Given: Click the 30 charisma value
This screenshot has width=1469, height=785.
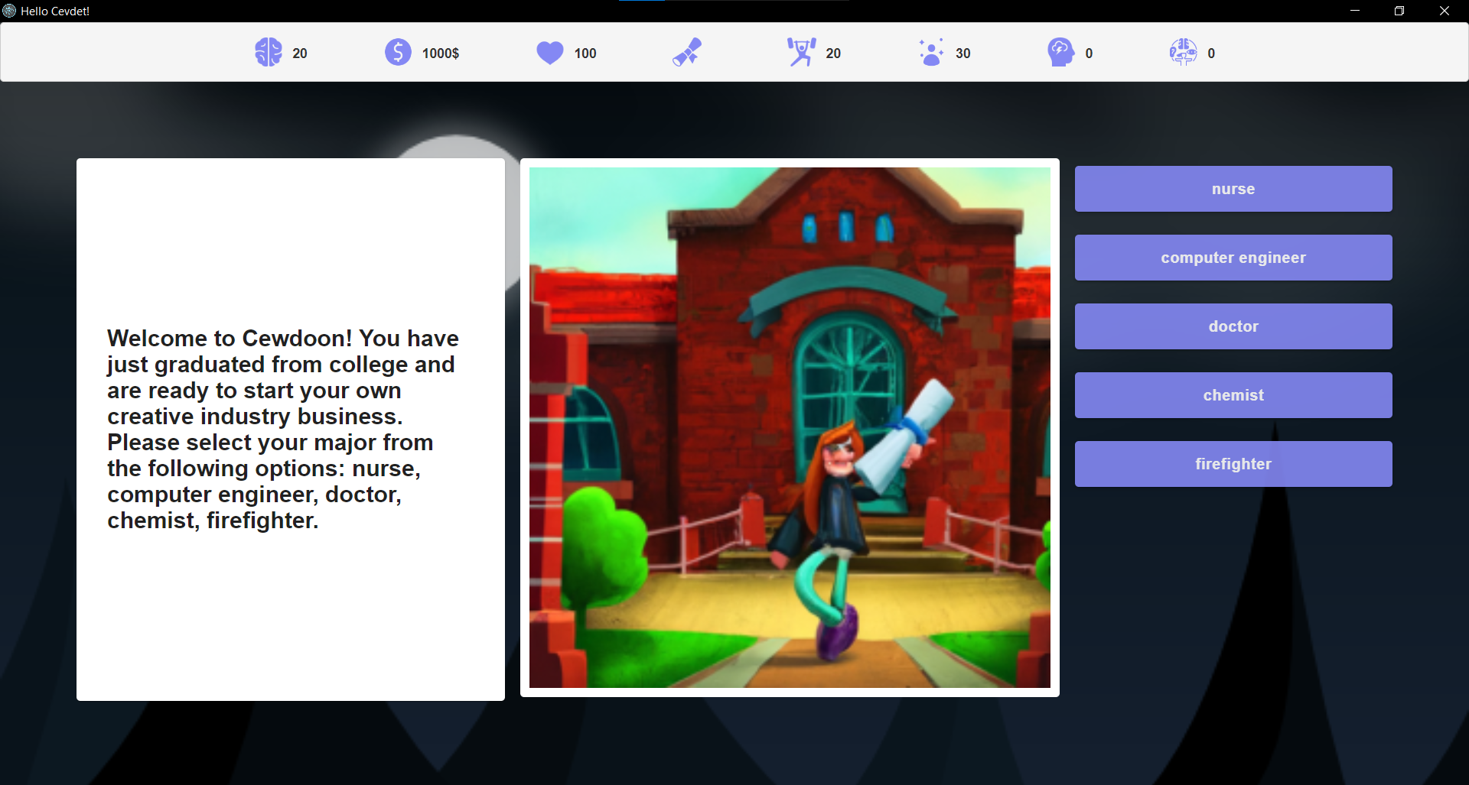Looking at the screenshot, I should pyautogui.click(x=963, y=54).
